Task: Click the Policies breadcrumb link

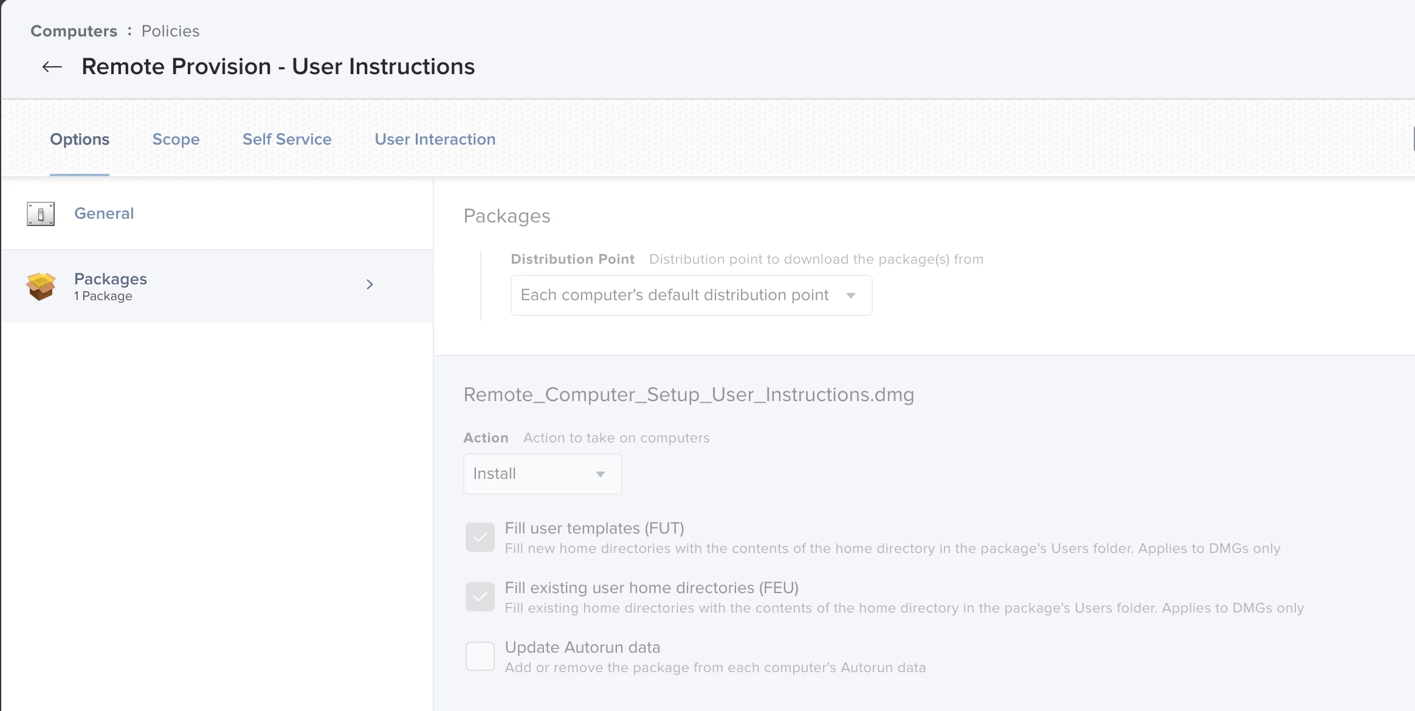Action: coord(170,31)
